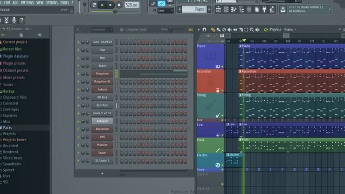The image size is (345, 194).
Task: Click the question mark help icon in toolbar
Action: click(x=22, y=20)
